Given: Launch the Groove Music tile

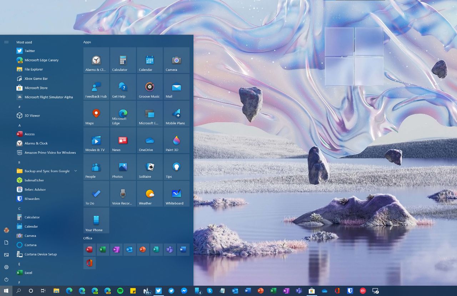Looking at the screenshot, I should point(150,87).
